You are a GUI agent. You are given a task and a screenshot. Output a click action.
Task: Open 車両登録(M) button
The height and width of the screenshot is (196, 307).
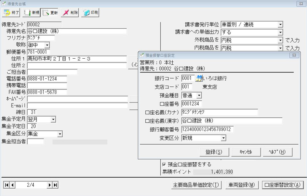point(241,185)
